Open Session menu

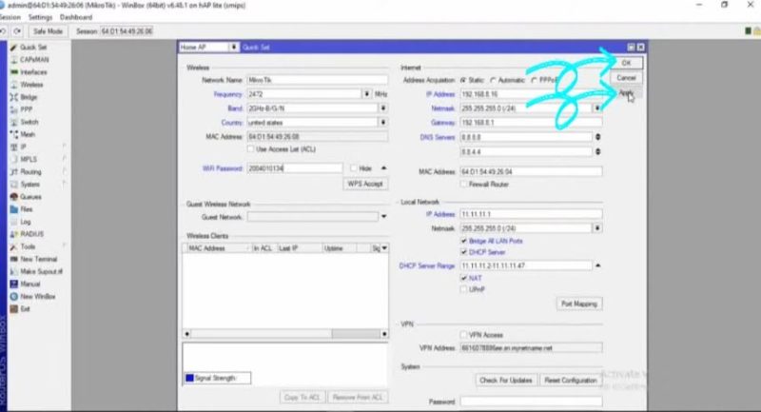[x=10, y=17]
